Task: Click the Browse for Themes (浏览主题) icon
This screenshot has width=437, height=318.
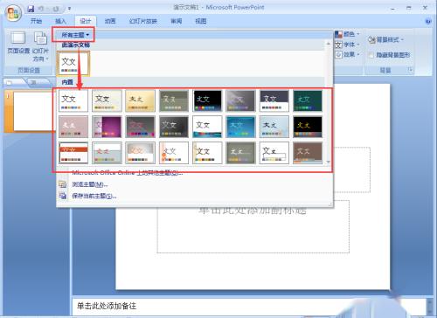Action: tap(63, 184)
